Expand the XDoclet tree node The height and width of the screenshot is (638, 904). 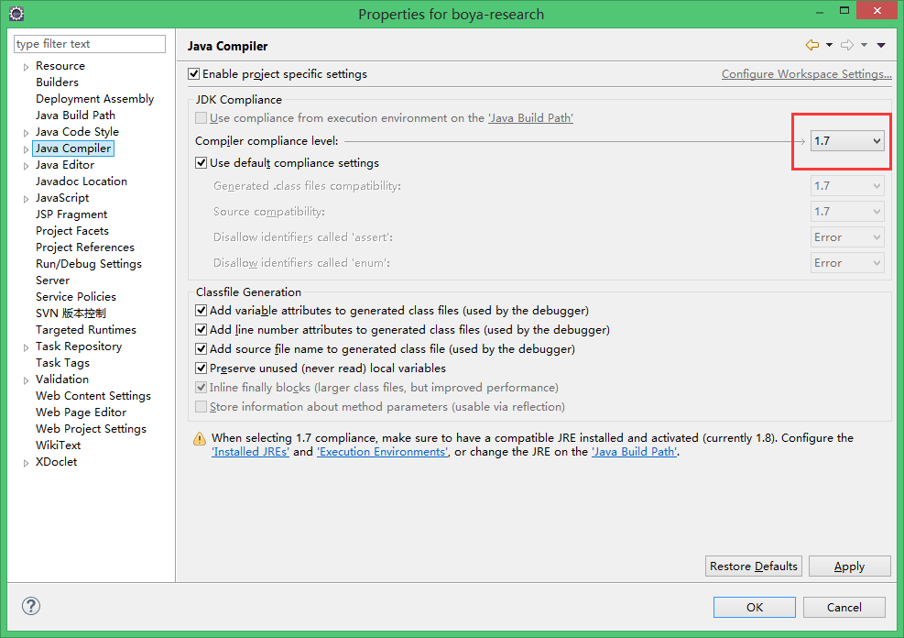26,463
